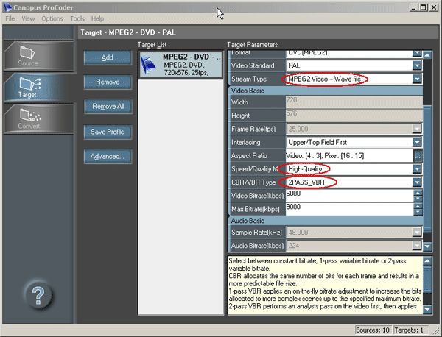Expand the Interlacing dropdown arrow
Image resolution: width=442 pixels, height=337 pixels.
click(417, 142)
